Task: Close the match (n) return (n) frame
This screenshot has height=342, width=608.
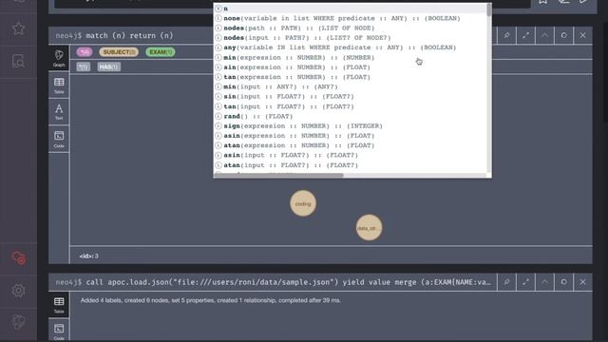Action: coord(582,35)
